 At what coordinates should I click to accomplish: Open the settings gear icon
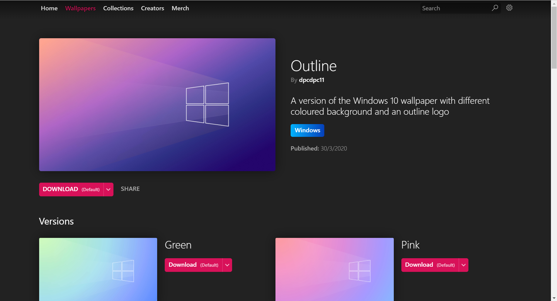click(509, 8)
